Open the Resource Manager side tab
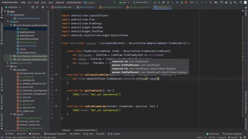 click(x=2, y=34)
